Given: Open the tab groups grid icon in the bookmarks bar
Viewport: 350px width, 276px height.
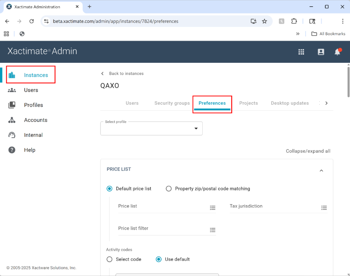Looking at the screenshot, I should pos(6,34).
